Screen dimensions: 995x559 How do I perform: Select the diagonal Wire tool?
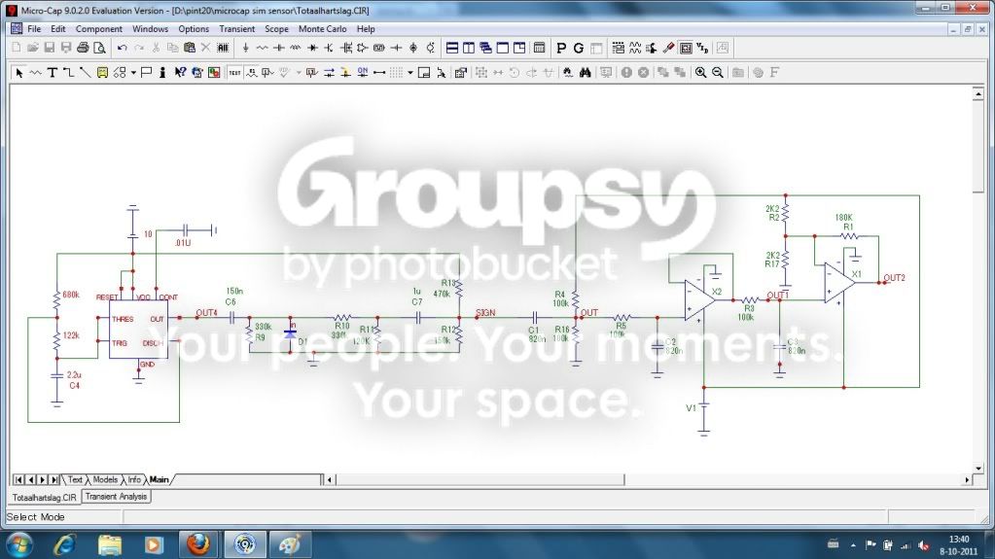pyautogui.click(x=85, y=72)
